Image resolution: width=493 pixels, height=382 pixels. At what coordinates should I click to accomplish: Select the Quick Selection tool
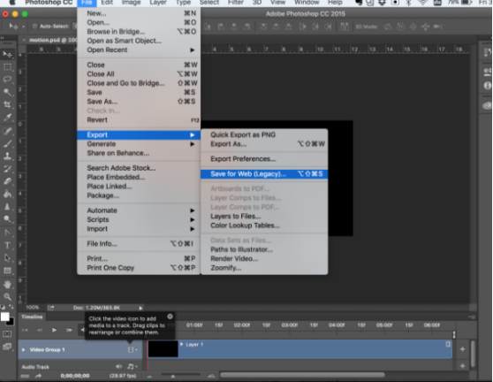pos(8,92)
